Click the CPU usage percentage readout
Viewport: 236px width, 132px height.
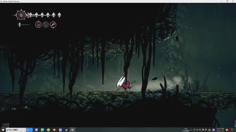pos(186,130)
